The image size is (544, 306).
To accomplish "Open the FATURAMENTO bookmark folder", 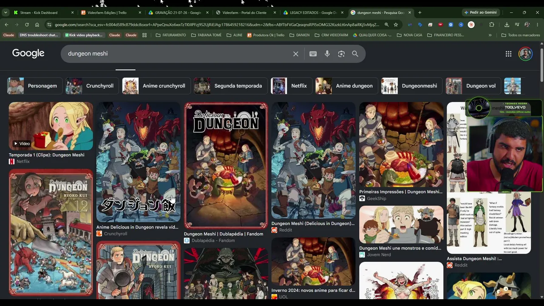I will coord(171,35).
